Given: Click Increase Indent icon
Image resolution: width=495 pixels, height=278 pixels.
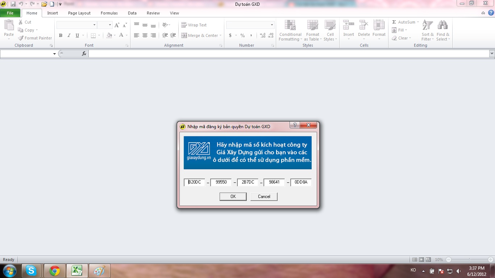Looking at the screenshot, I should point(173,35).
